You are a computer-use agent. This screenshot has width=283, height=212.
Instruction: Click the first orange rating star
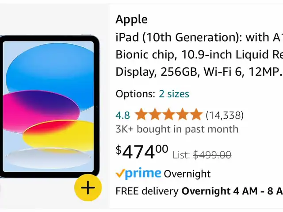141,115
